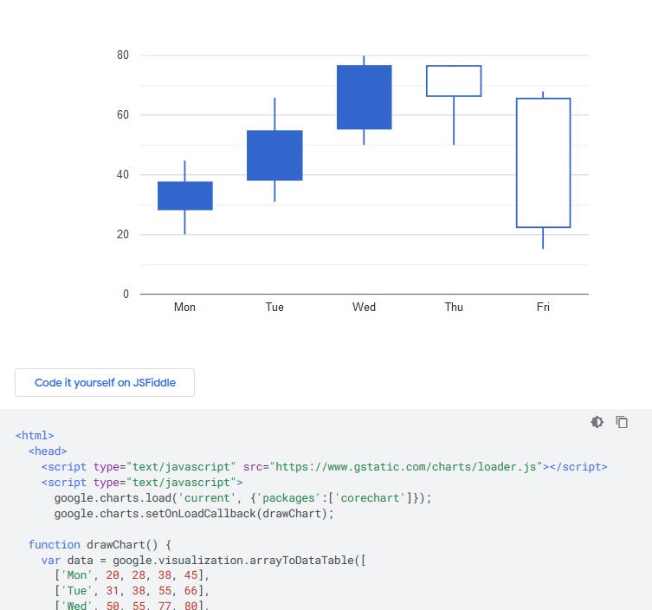Click the Tue x-axis label

[x=274, y=307]
